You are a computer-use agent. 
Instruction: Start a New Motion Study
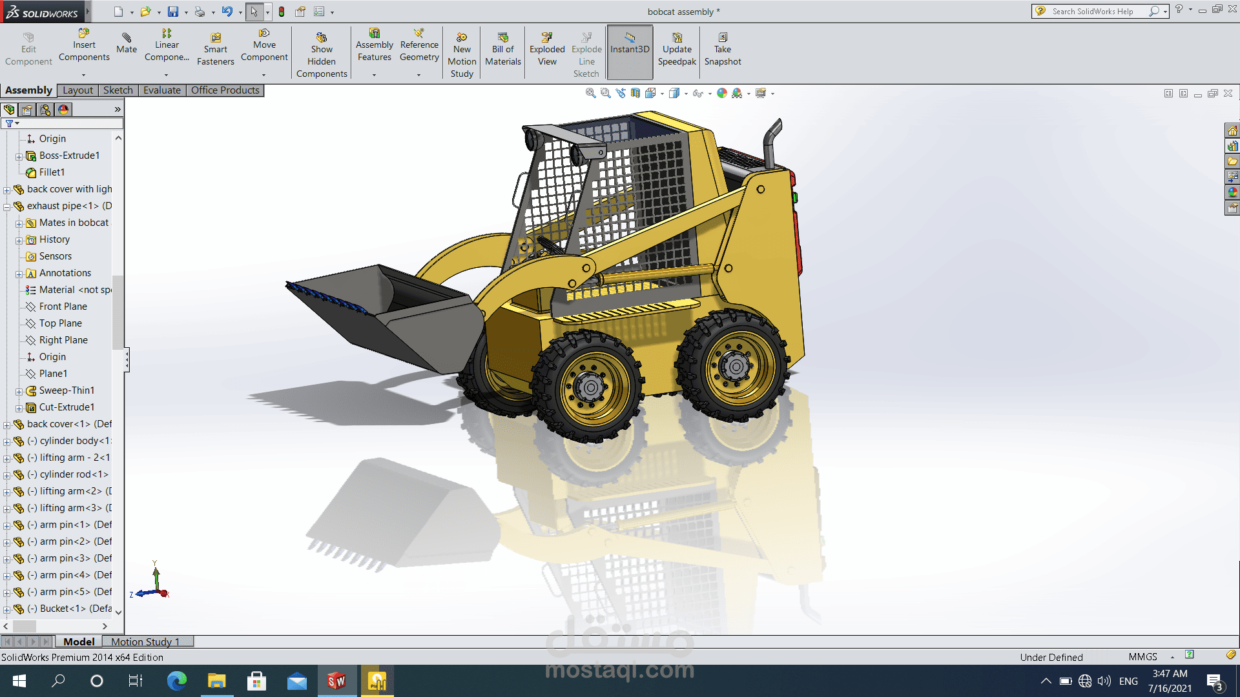(x=462, y=56)
